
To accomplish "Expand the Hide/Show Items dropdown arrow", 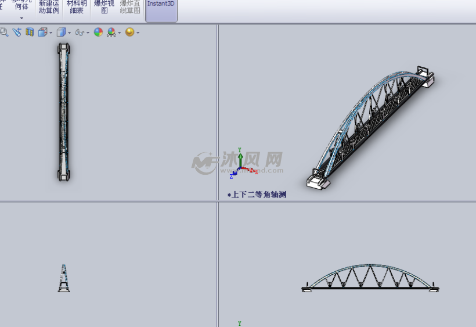I will tap(88, 33).
